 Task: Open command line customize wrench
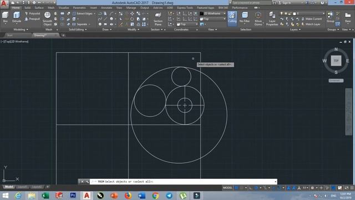87,182
